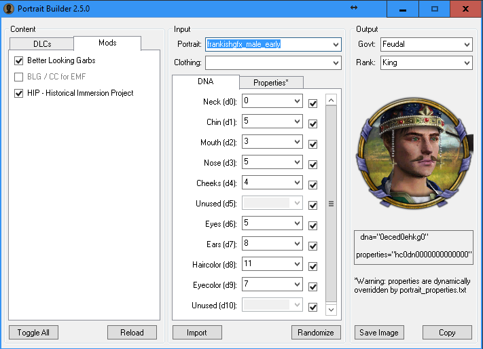Click the Portrait Builder app icon in title bar
The width and height of the screenshot is (483, 349).
tap(9, 8)
